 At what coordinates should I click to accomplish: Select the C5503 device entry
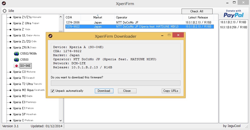point(24,60)
